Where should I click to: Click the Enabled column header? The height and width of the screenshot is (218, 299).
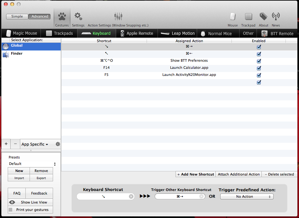point(258,41)
